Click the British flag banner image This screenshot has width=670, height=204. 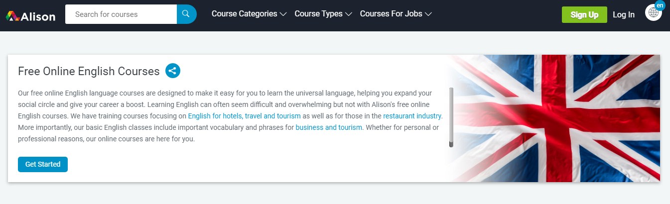pyautogui.click(x=558, y=118)
